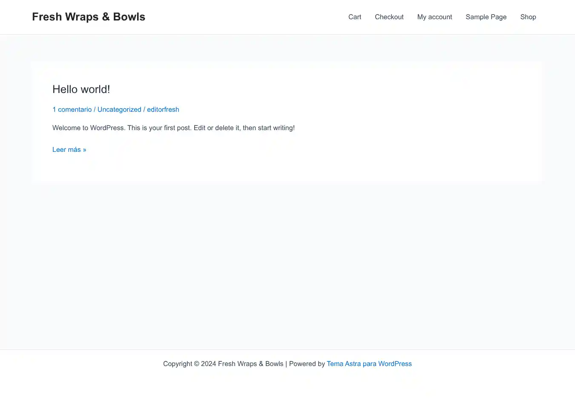Click the word delete in post excerpt
575x401 pixels.
click(224, 128)
